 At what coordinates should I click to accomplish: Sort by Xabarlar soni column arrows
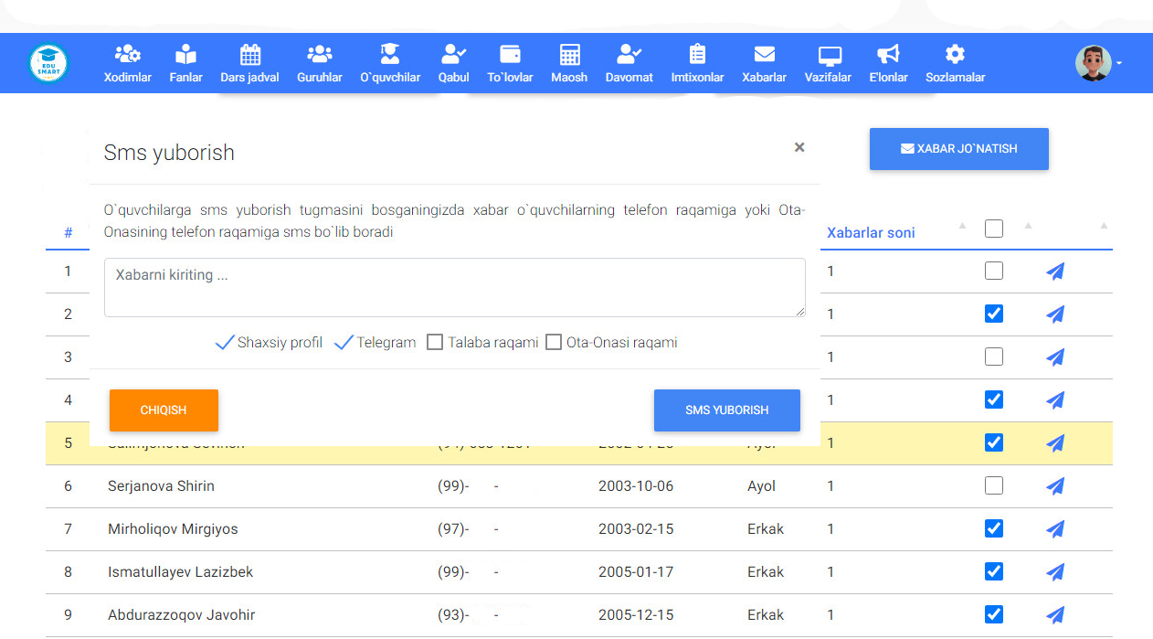(x=961, y=227)
